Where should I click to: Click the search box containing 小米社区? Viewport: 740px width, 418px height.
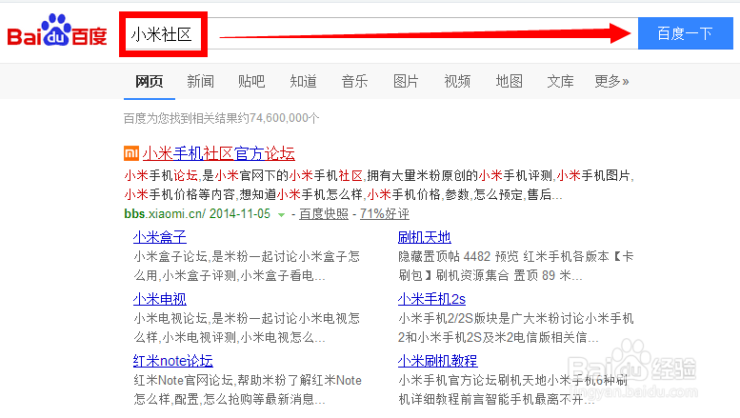(x=378, y=33)
